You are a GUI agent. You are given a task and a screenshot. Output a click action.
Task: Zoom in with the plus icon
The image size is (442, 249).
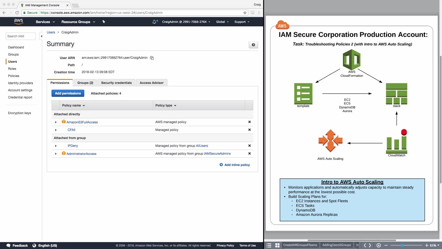pos(426,245)
